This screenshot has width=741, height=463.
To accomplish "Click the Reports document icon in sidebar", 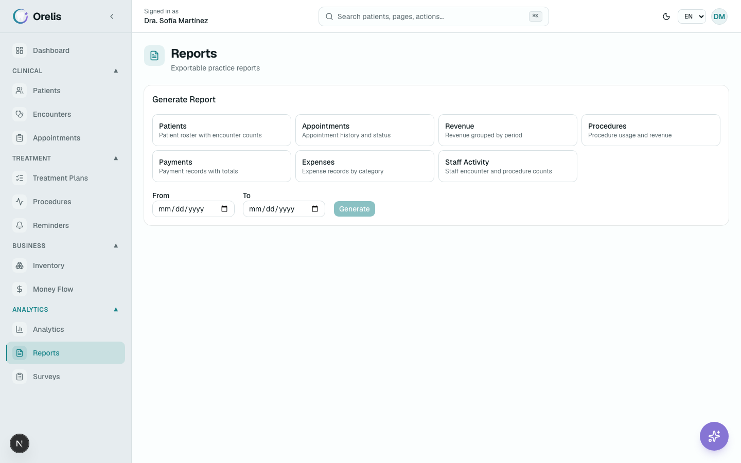I will pos(20,353).
